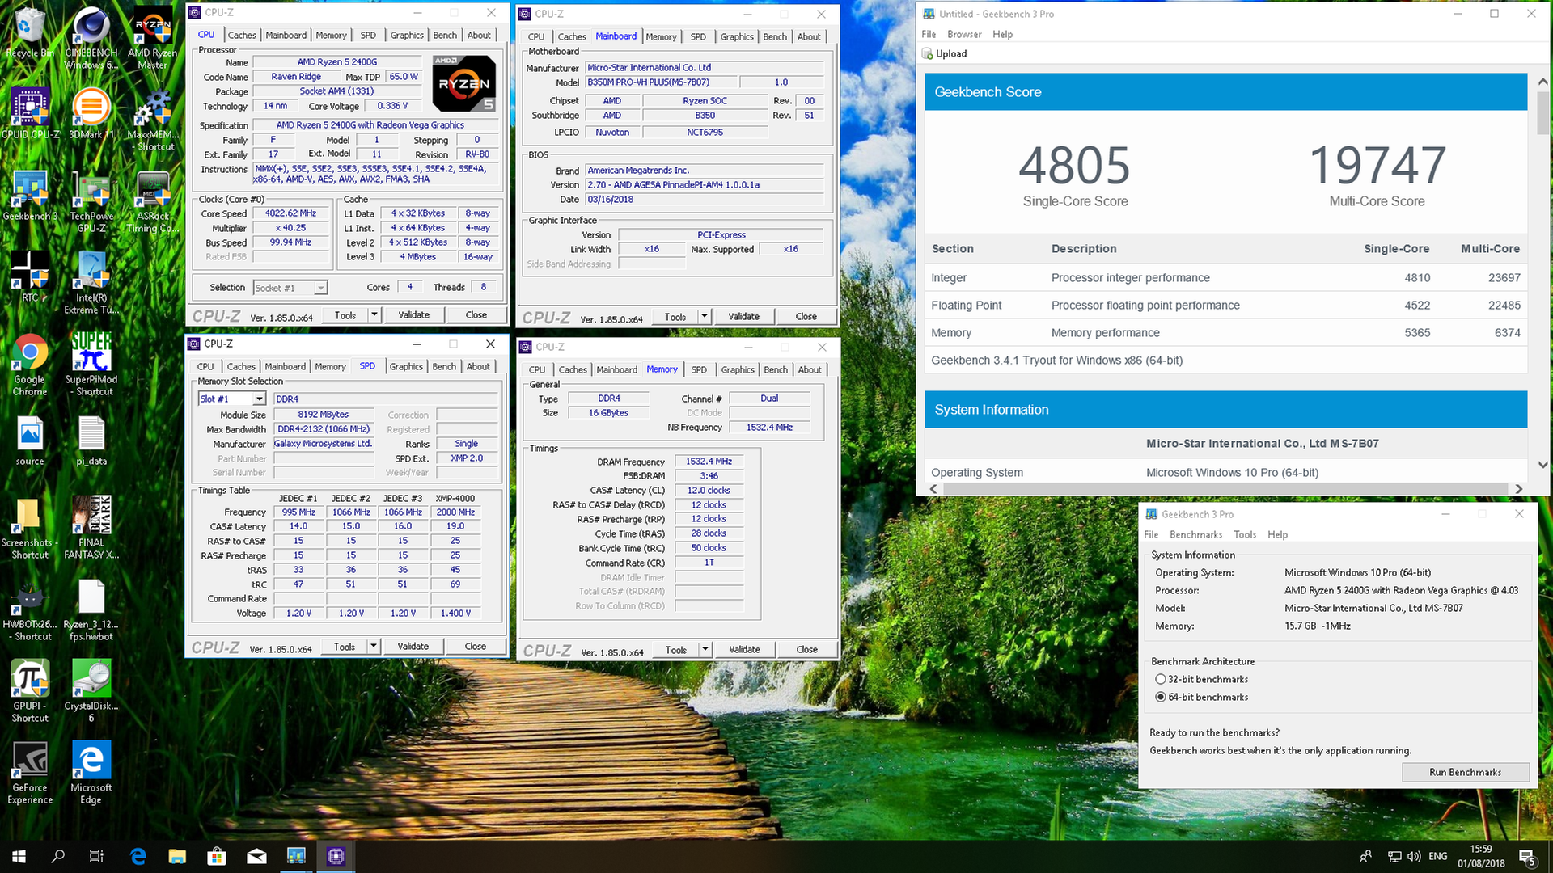Expand Tools dropdown arrow in CPU tab window

coord(374,315)
